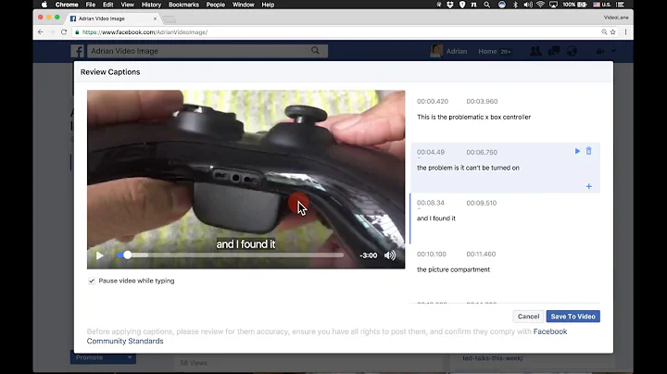Open Window menu
Viewport: 667px width, 374px height.
pos(244,5)
